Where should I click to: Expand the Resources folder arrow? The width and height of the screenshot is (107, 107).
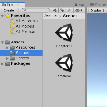click(7, 48)
